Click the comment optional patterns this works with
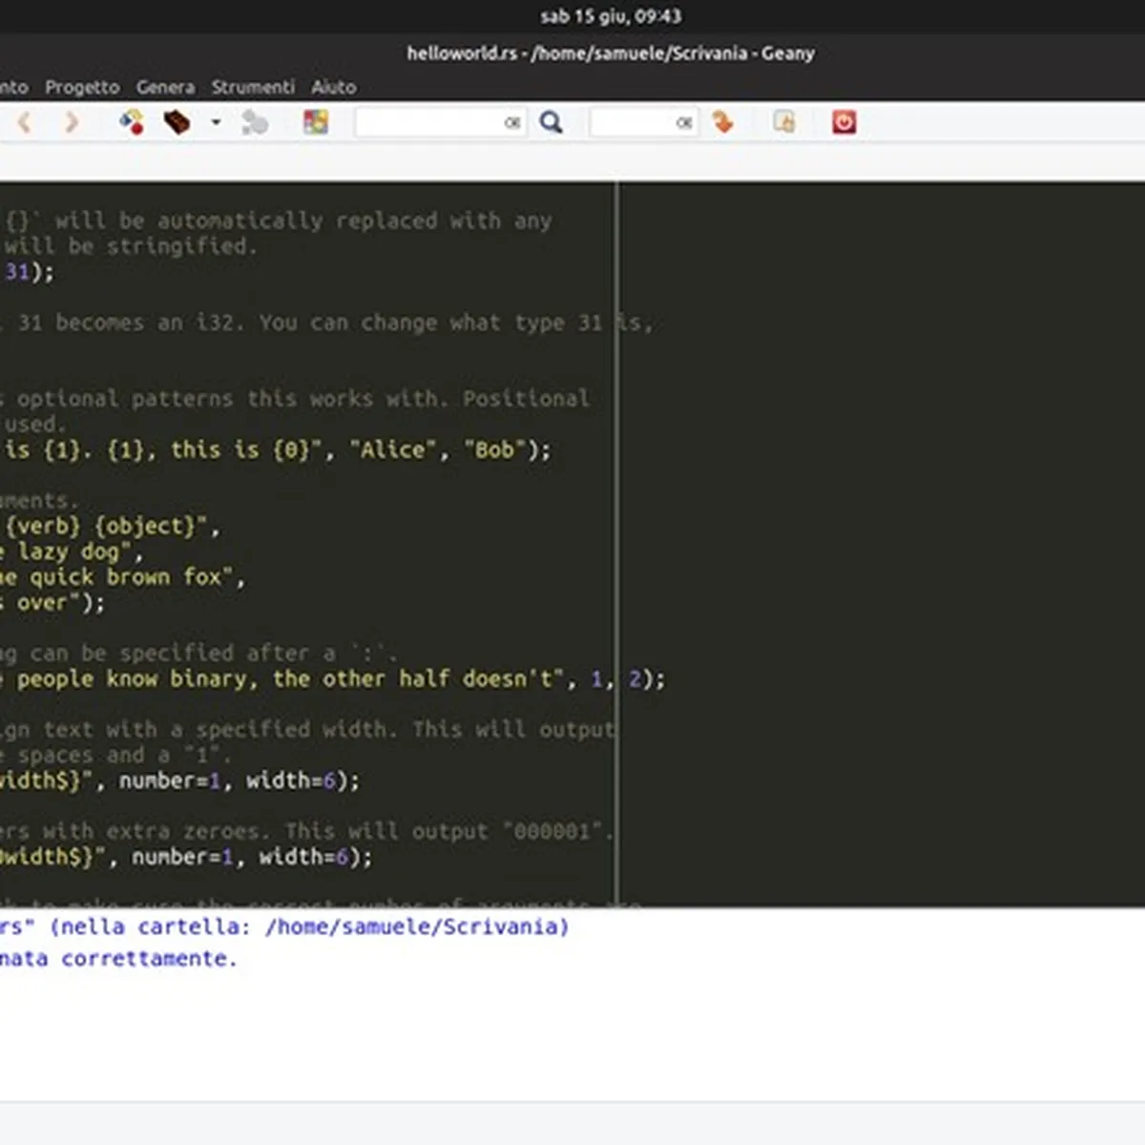1145x1145 pixels. pos(295,399)
